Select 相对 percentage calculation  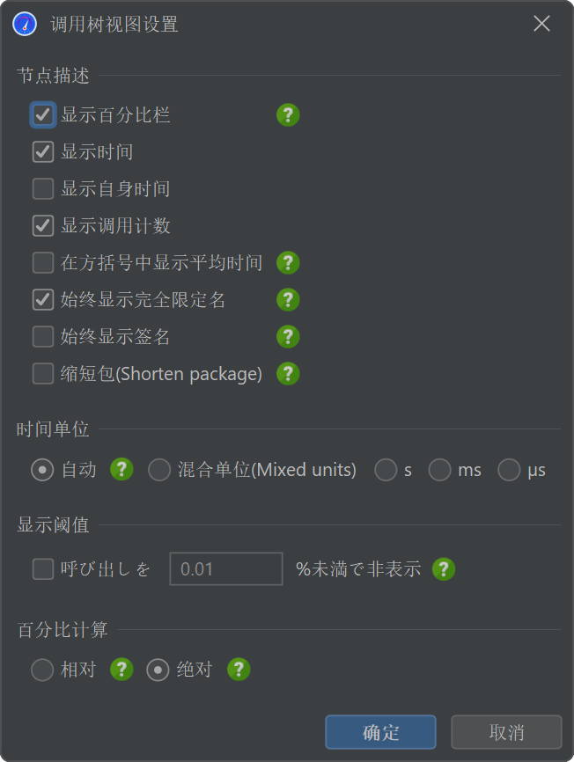(x=42, y=670)
